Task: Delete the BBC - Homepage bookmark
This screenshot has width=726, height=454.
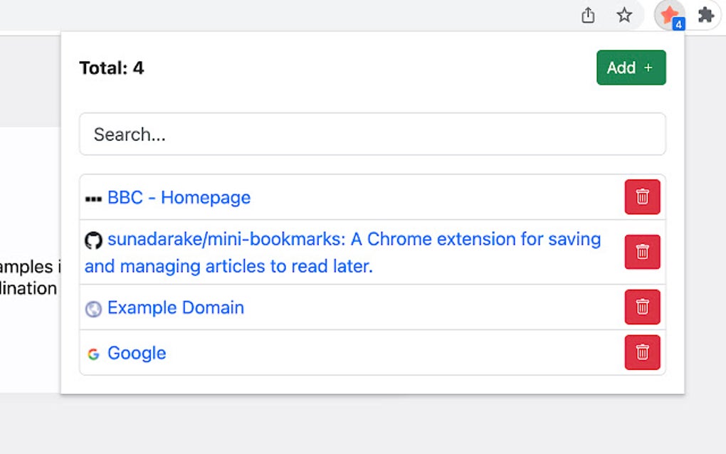Action: tap(642, 196)
